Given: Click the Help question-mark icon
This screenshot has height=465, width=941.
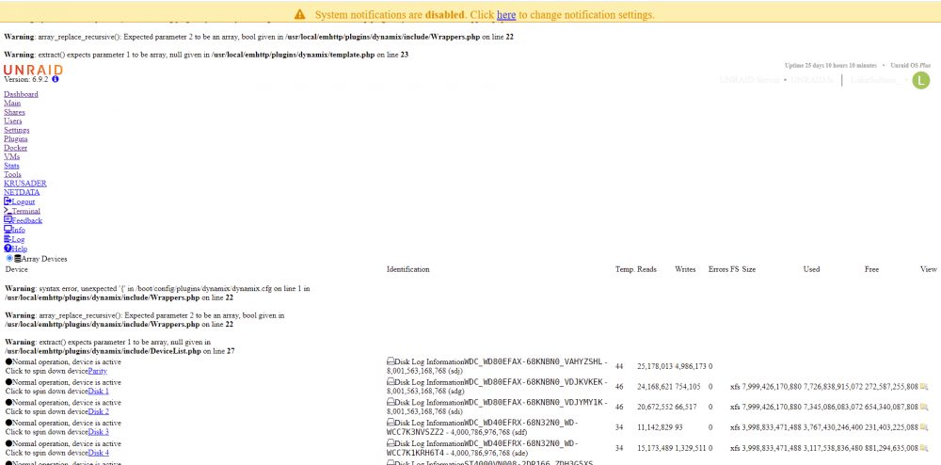Looking at the screenshot, I should click(8, 249).
